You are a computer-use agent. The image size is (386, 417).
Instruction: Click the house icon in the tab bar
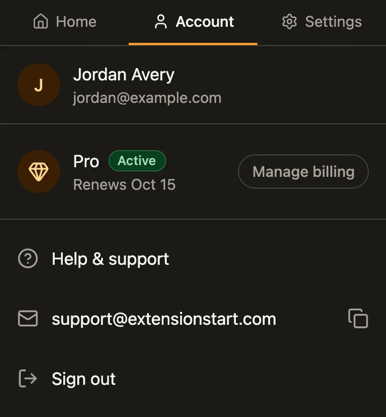pyautogui.click(x=41, y=21)
